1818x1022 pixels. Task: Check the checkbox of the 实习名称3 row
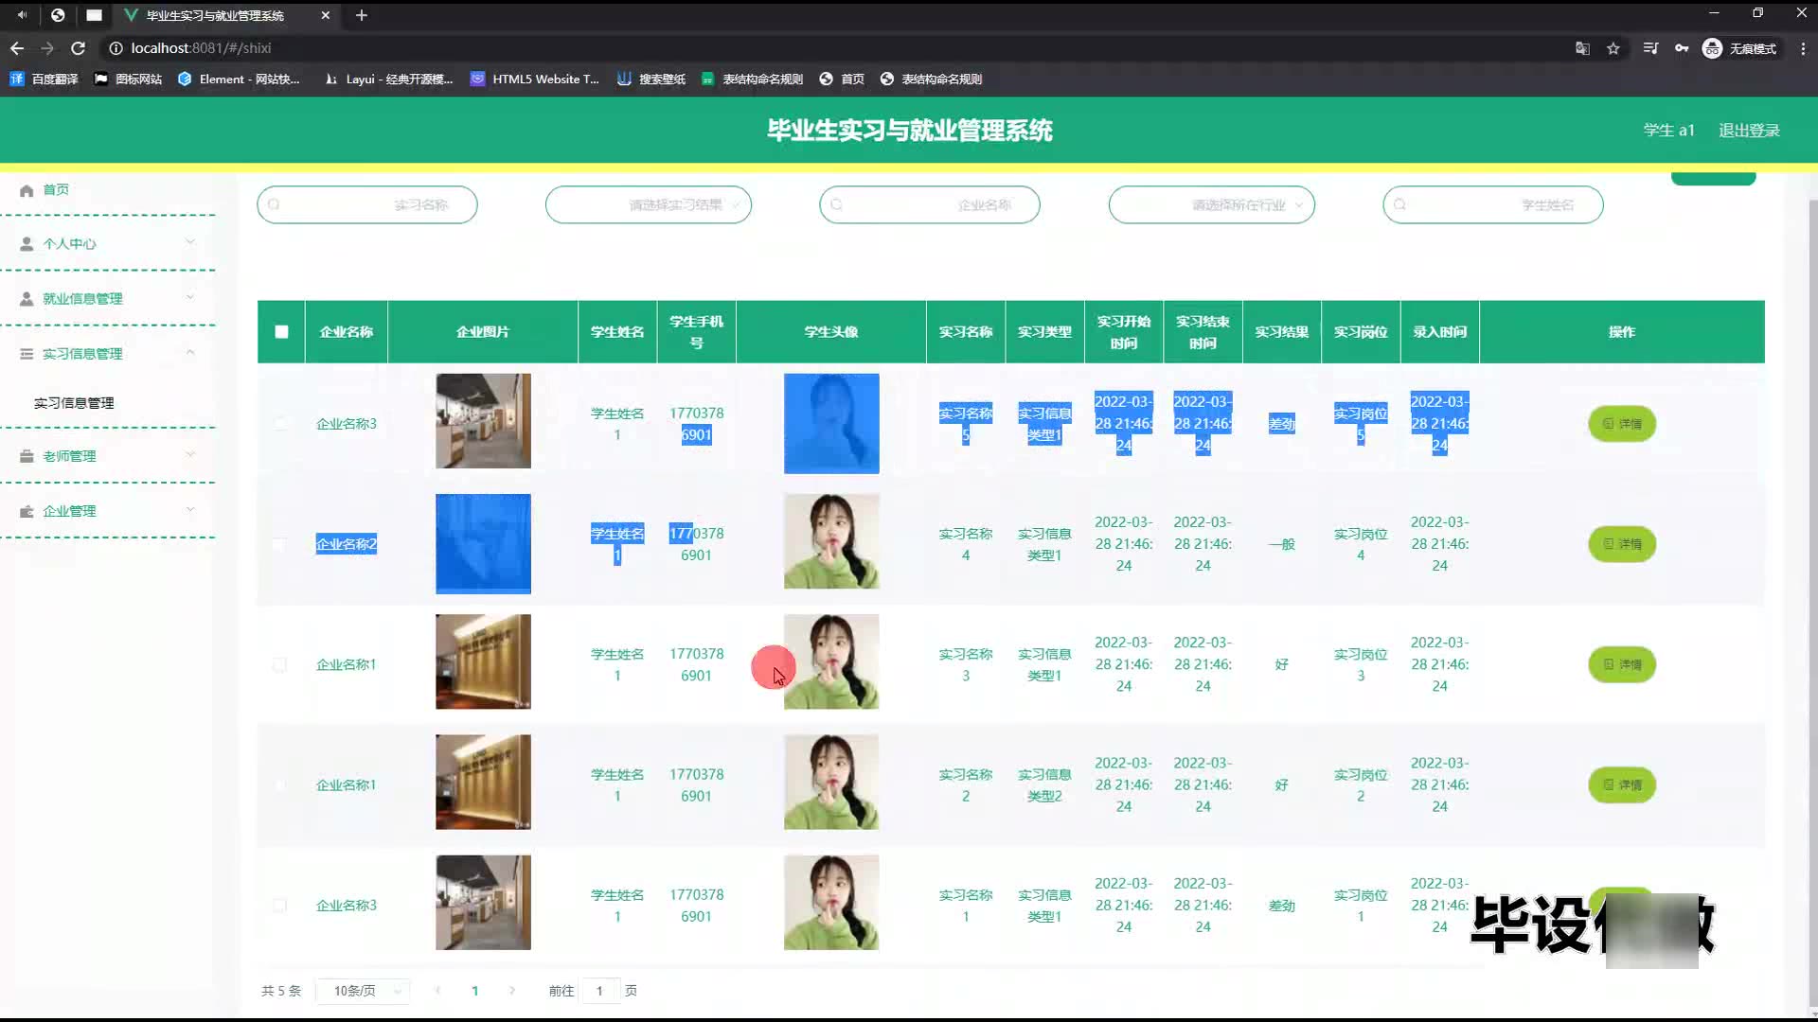(x=279, y=664)
